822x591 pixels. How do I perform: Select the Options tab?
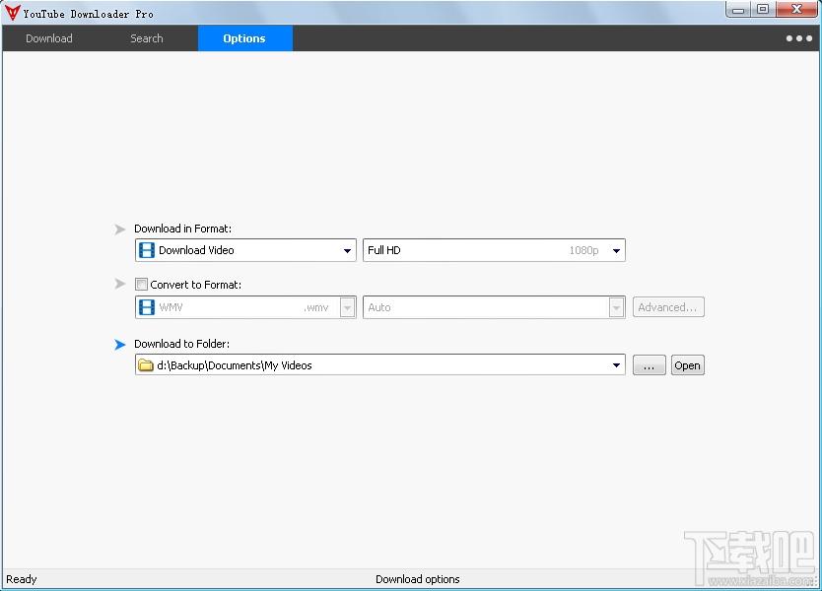[244, 38]
